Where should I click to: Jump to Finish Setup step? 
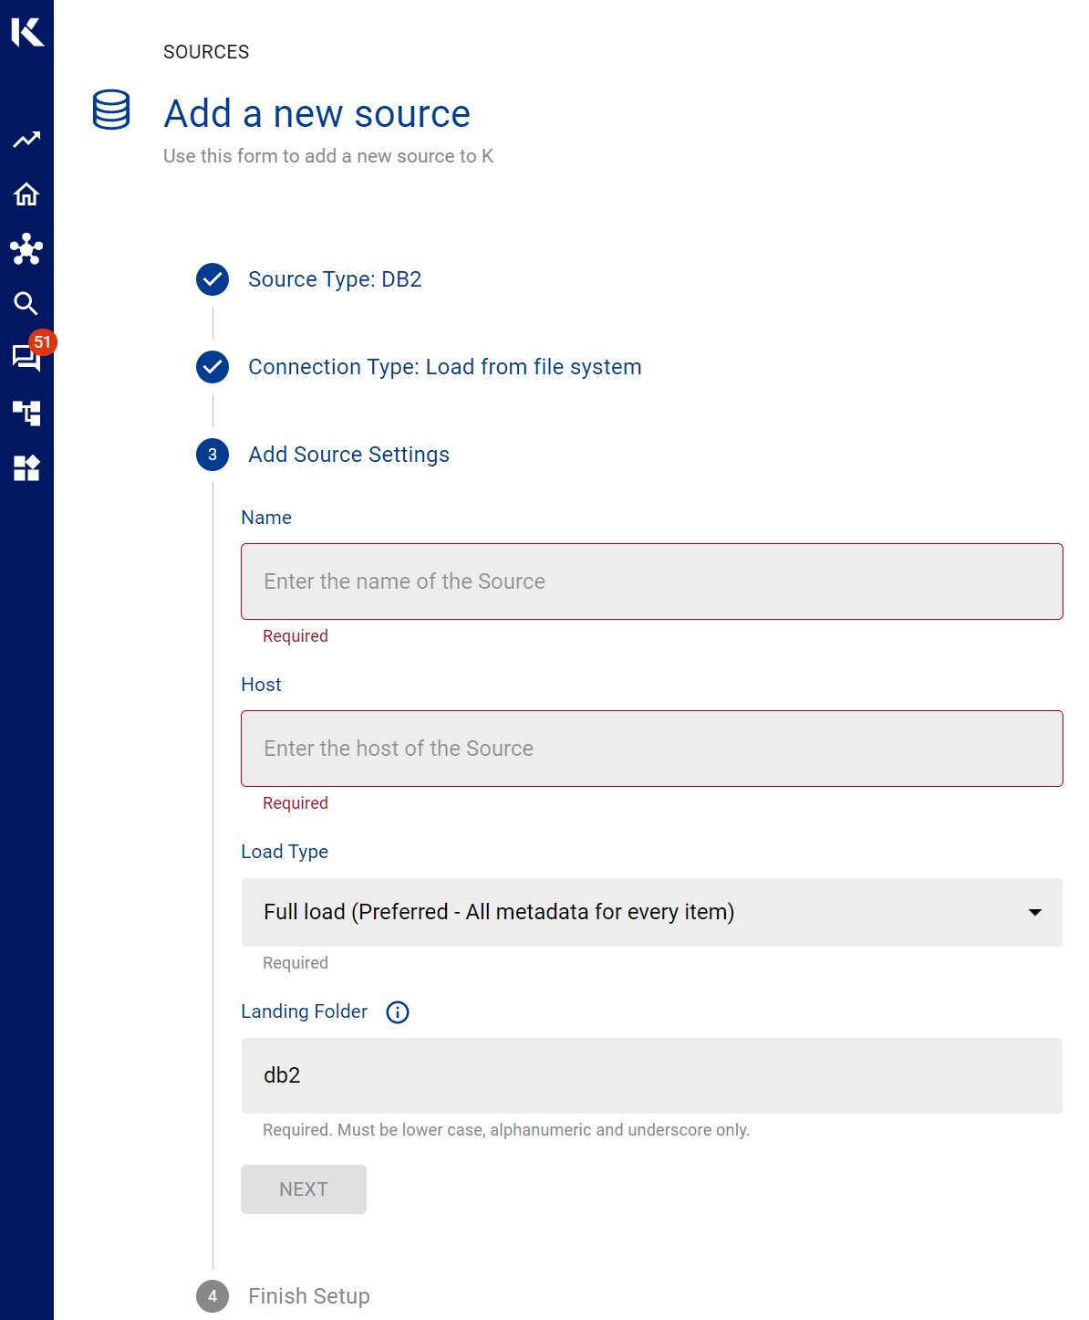pyautogui.click(x=308, y=1296)
